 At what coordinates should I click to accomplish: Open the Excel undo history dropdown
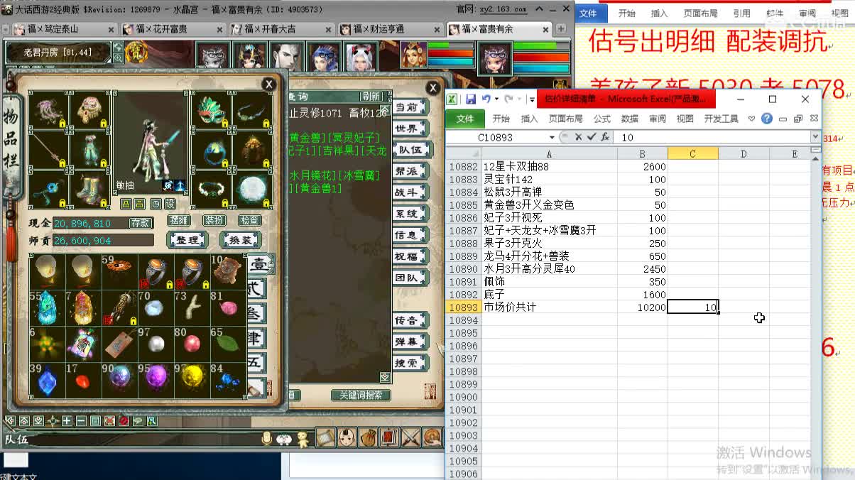[x=495, y=99]
